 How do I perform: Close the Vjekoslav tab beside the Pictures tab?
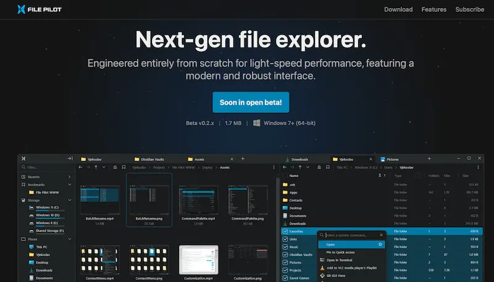click(x=371, y=159)
